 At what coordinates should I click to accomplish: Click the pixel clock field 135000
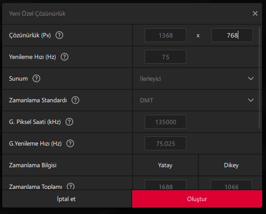[165, 122]
